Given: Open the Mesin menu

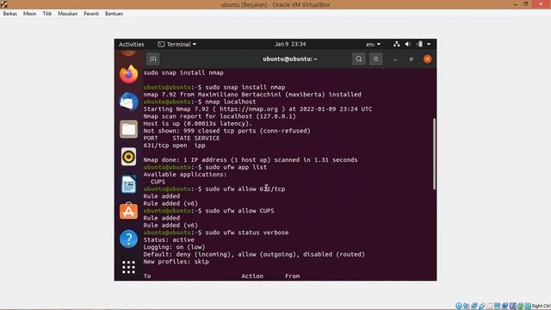Looking at the screenshot, I should (29, 14).
